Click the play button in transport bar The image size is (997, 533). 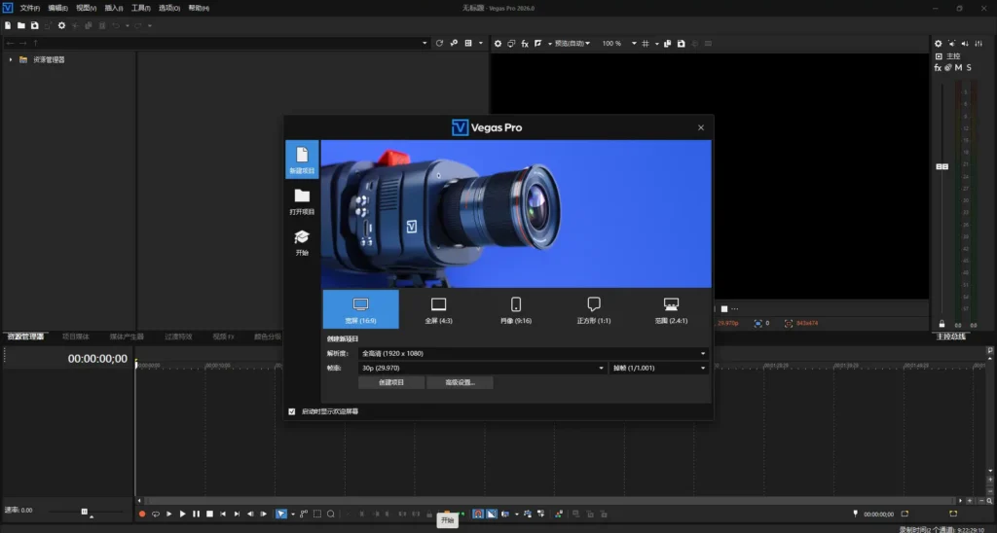point(182,514)
